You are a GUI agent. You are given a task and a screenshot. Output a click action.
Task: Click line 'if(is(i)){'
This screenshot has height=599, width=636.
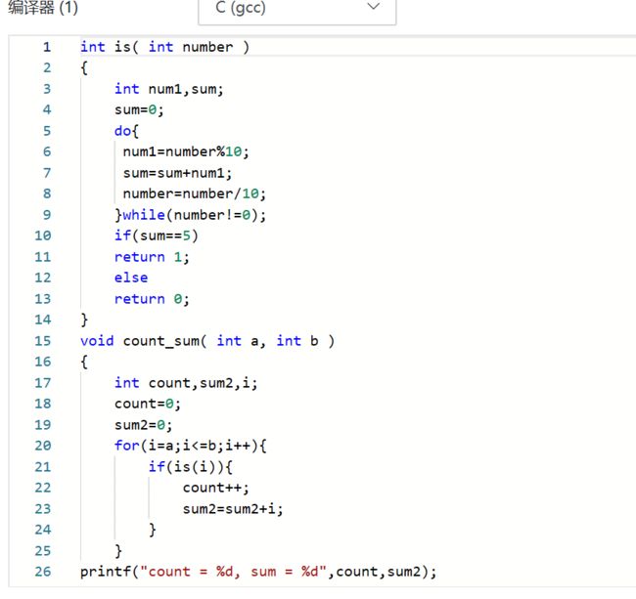[190, 466]
